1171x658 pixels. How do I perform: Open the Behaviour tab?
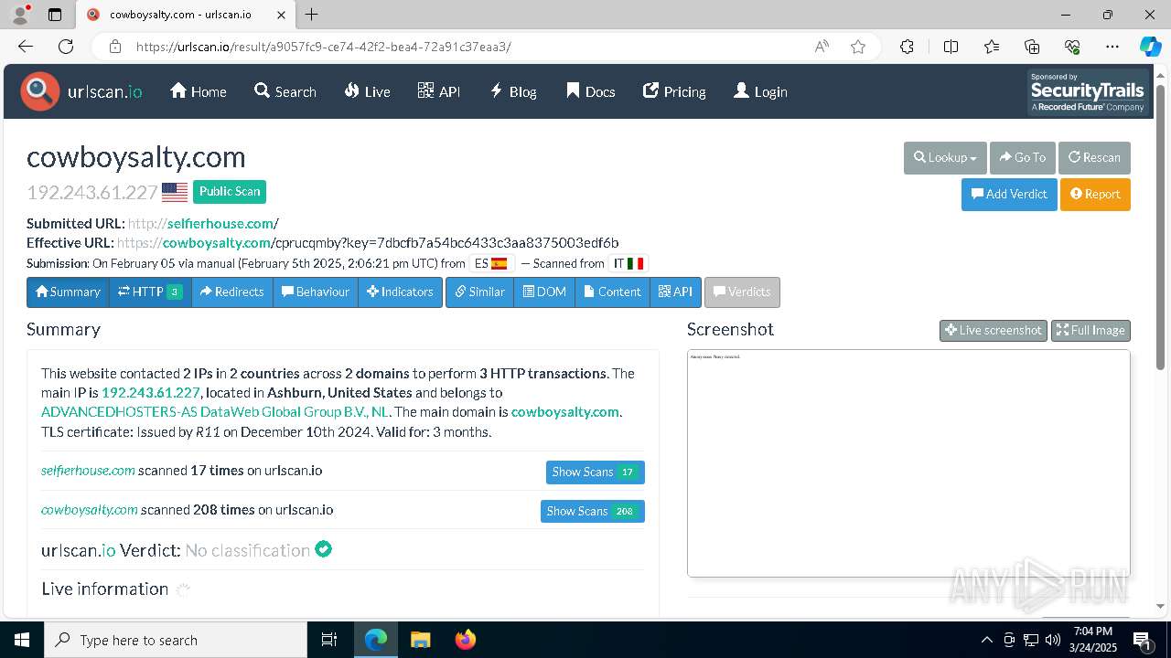coord(316,292)
